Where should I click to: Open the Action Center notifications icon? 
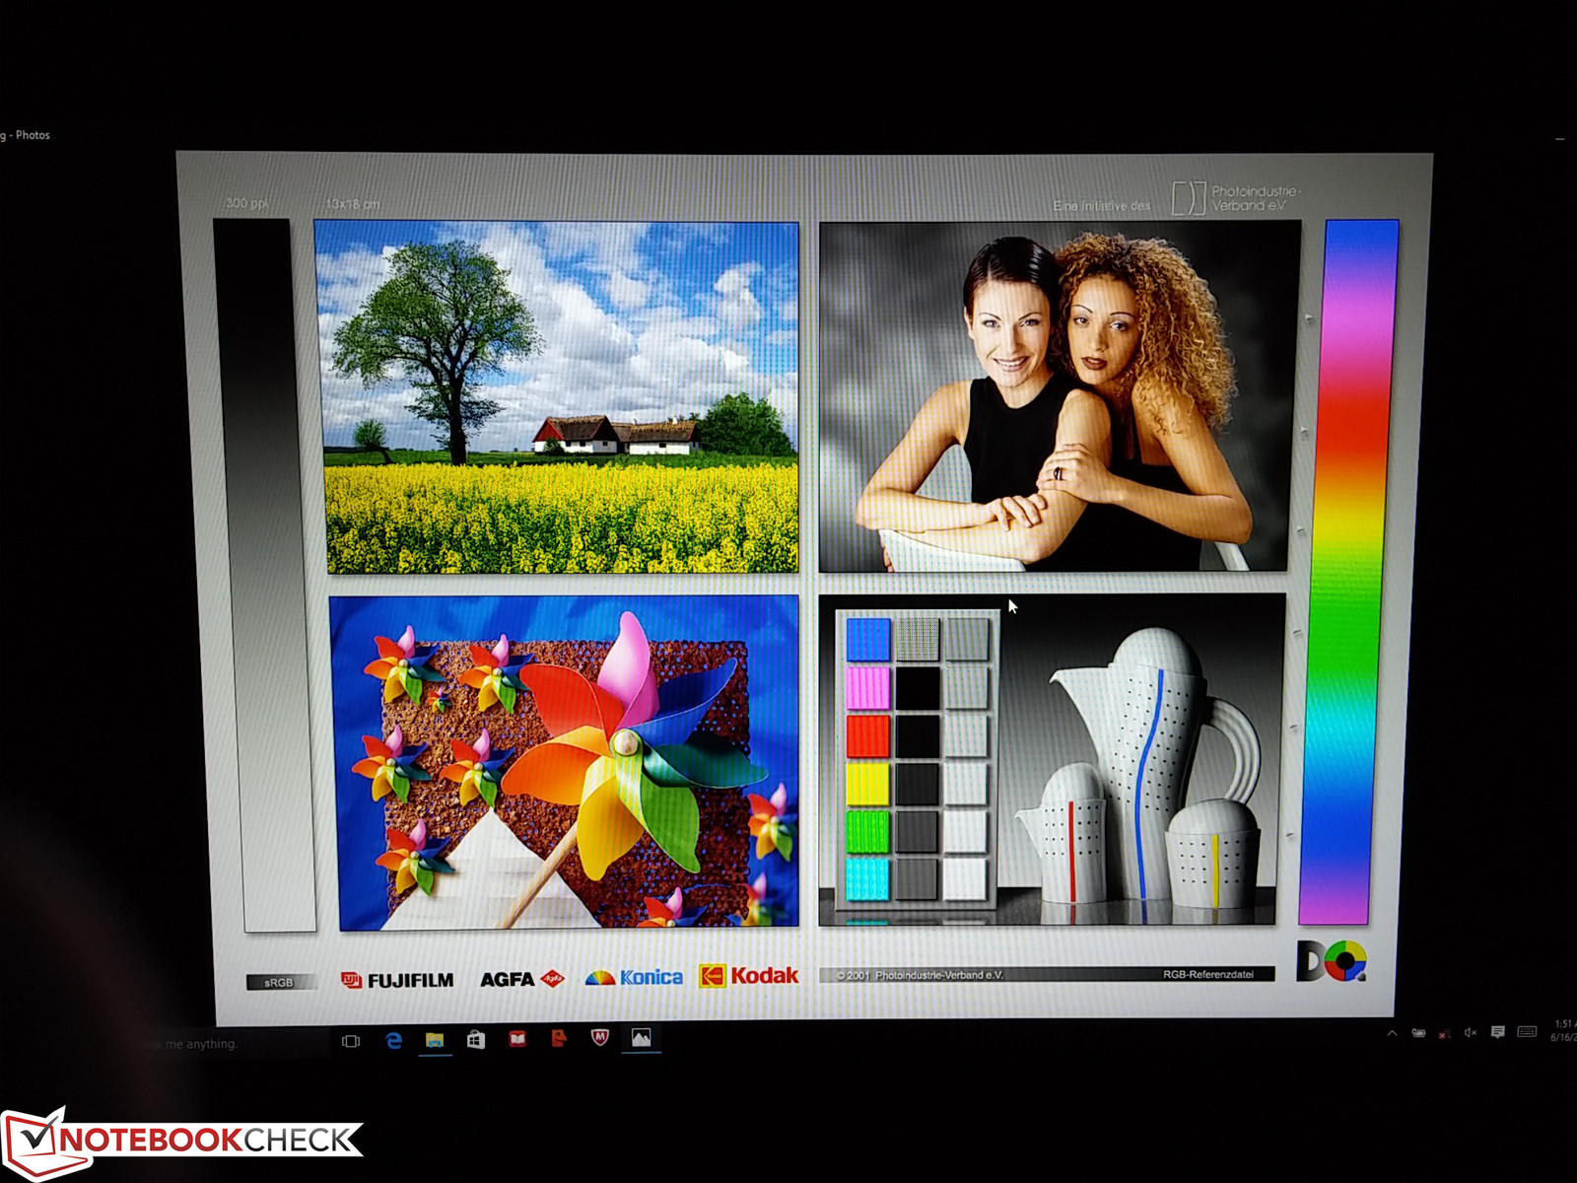(x=1498, y=1032)
